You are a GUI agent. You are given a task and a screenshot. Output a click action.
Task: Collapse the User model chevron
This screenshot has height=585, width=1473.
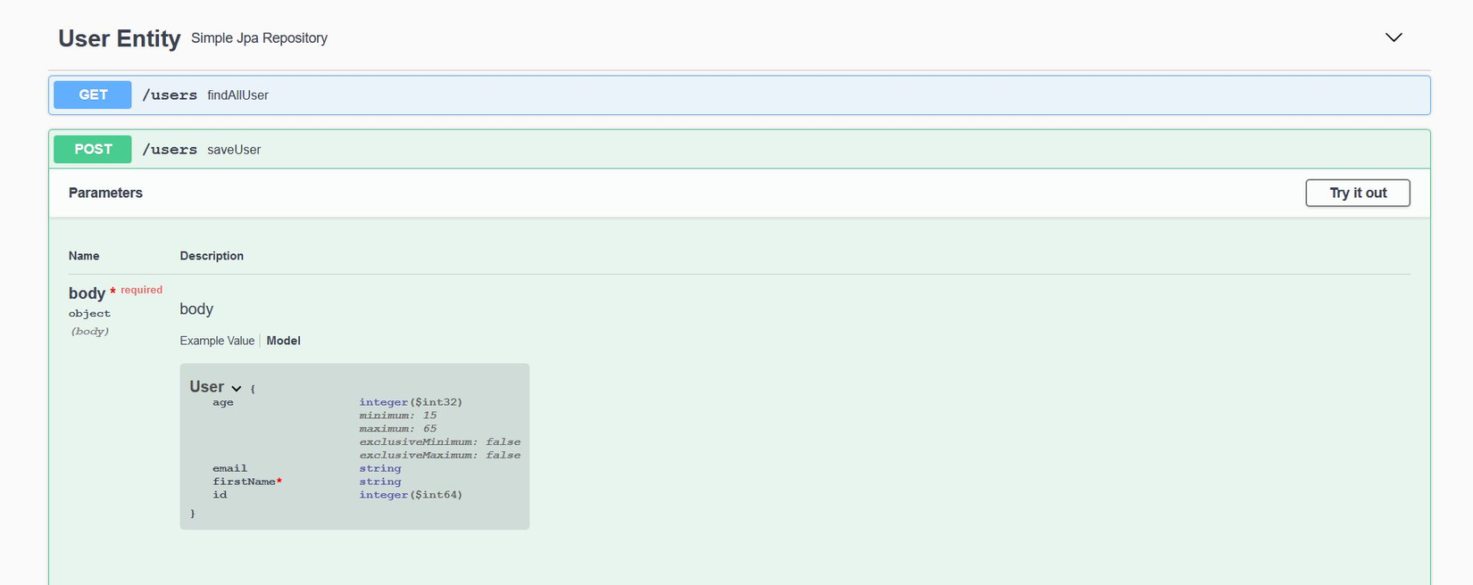[x=237, y=388]
